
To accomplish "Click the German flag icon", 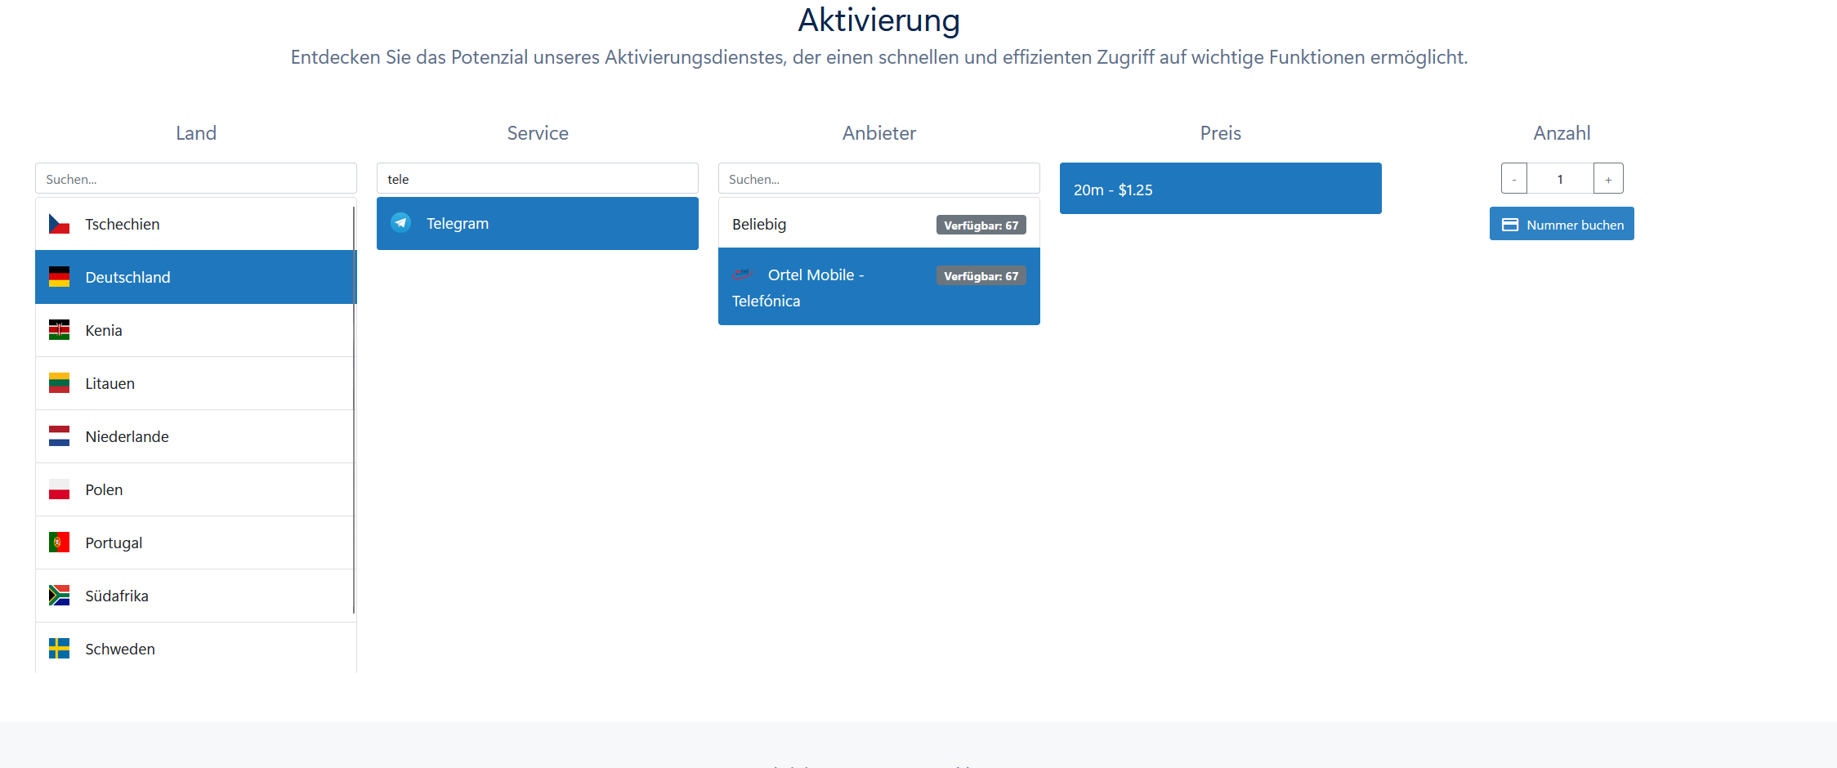I will point(59,277).
